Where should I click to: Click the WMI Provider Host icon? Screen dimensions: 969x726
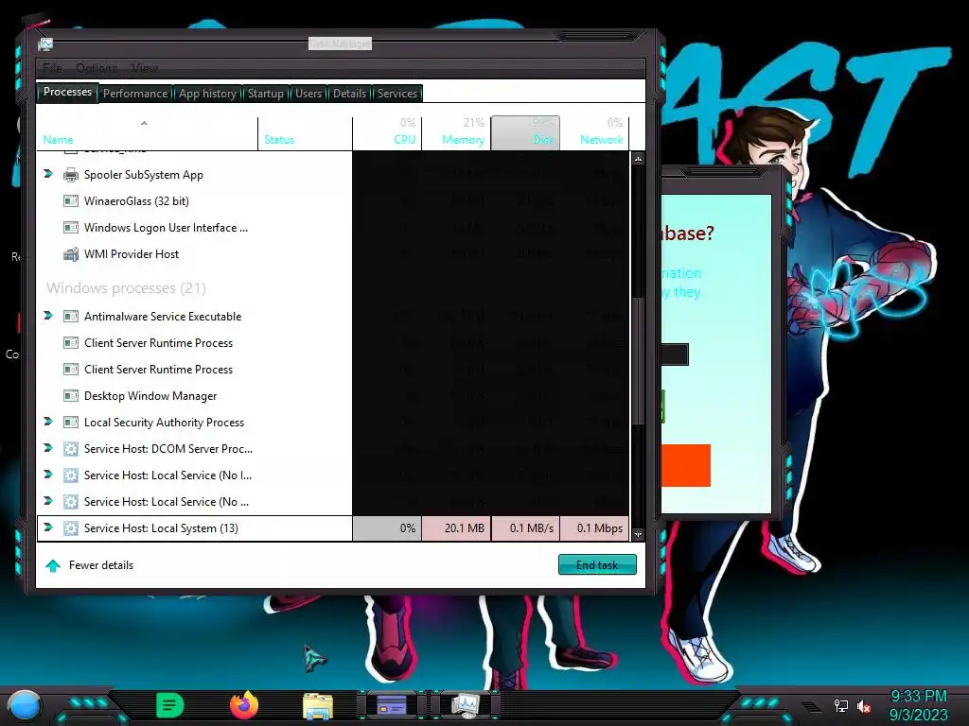71,254
